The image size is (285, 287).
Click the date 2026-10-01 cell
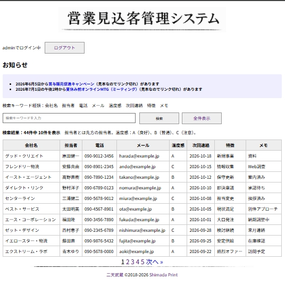(x=201, y=220)
